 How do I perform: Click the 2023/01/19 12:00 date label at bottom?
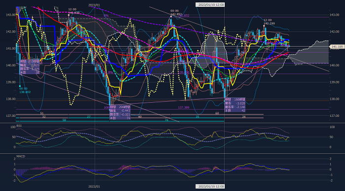[x=210, y=187]
